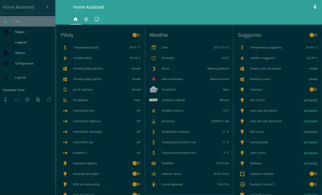Click the Date calendar icon
Screen dimensions: 322x195
click(x=153, y=47)
